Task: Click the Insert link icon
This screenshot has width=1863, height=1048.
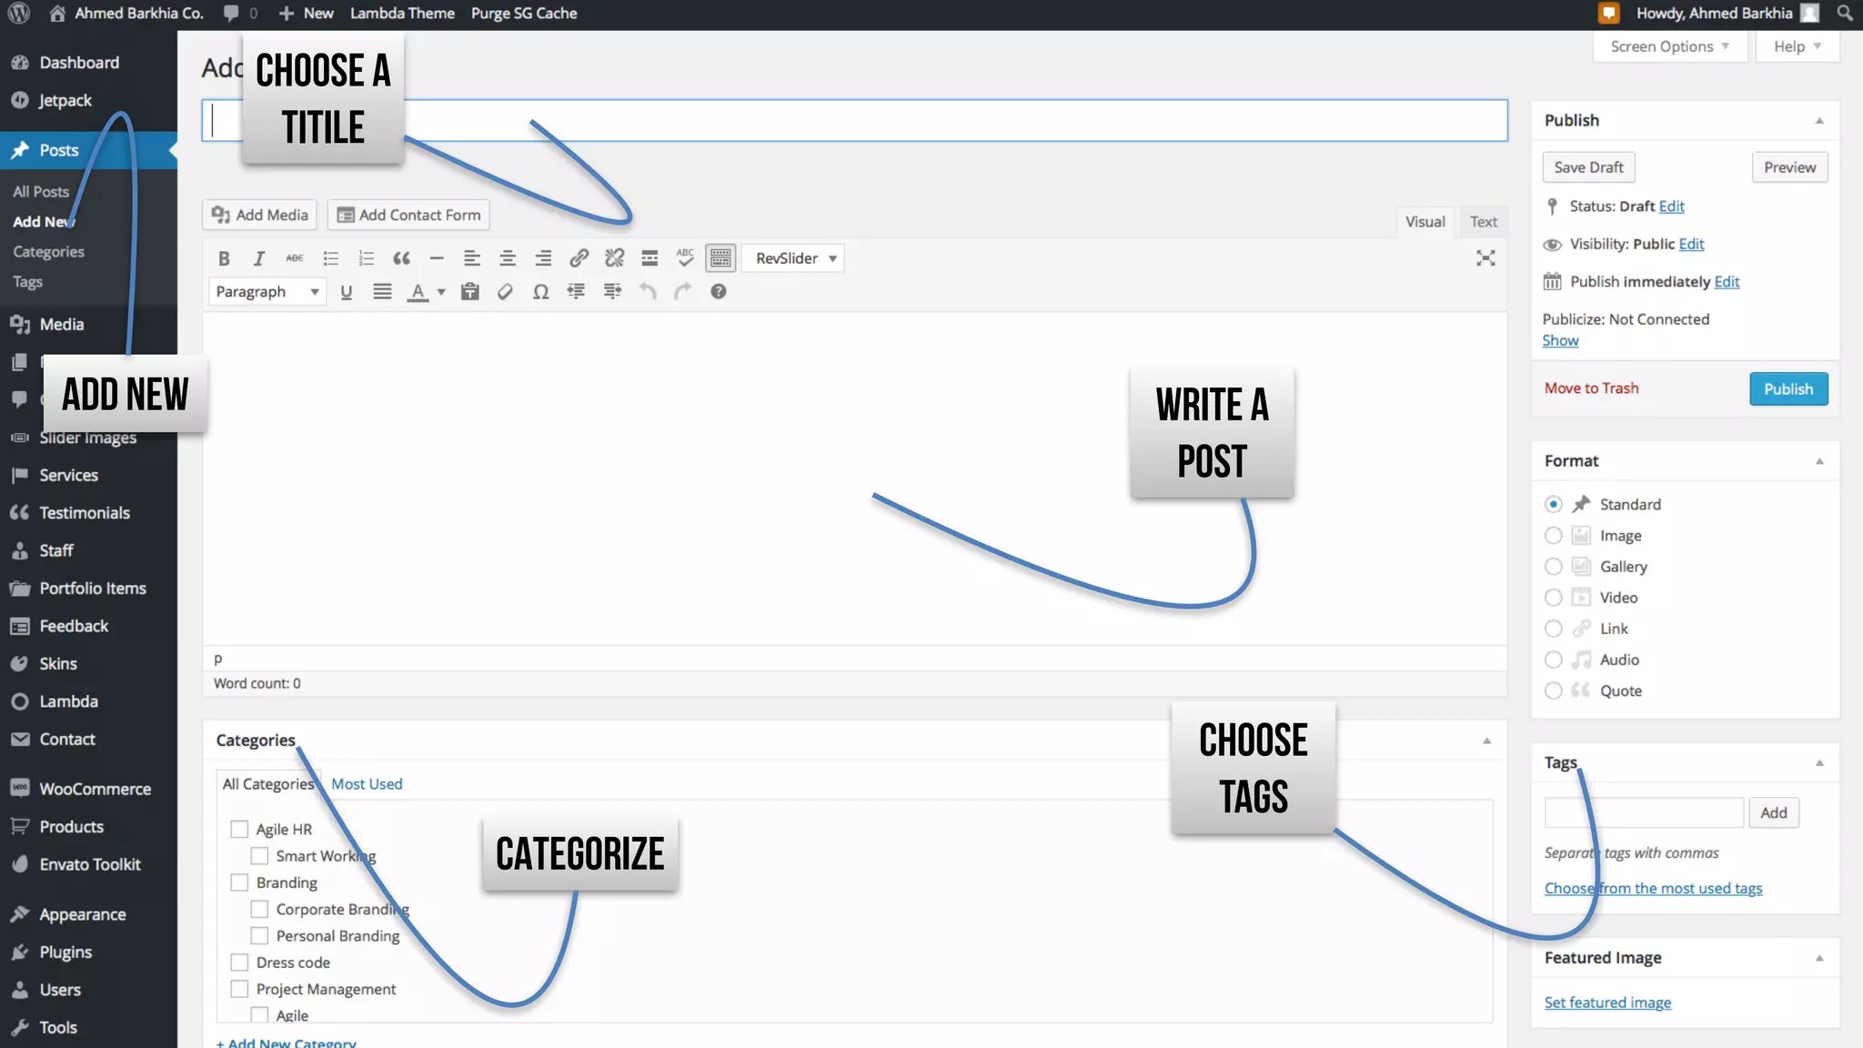Action: pos(579,258)
